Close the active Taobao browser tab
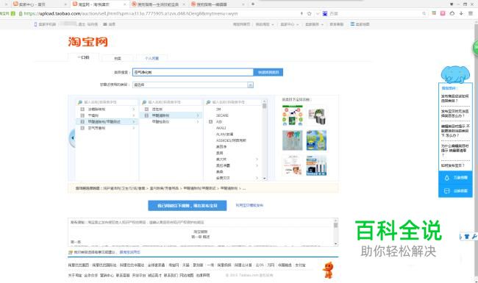478x283 pixels. (124, 4)
